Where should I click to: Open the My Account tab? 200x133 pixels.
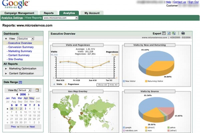[91, 13]
